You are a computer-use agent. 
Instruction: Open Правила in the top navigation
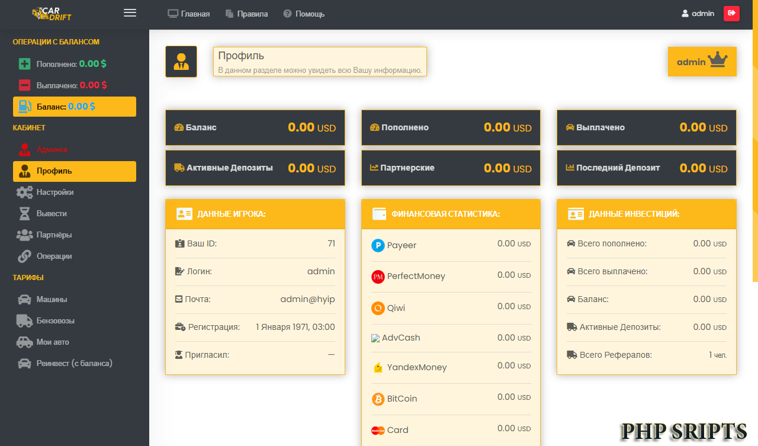246,14
